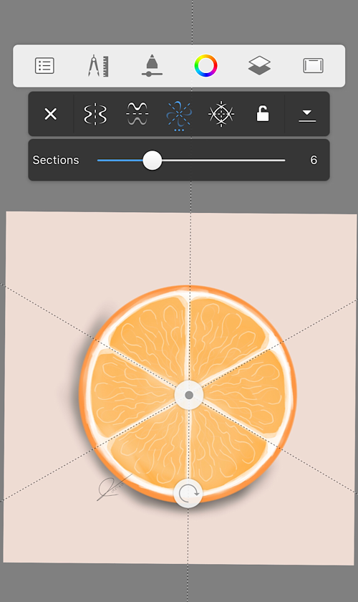Open the Gallery menu list icon
The width and height of the screenshot is (358, 602).
pos(44,66)
